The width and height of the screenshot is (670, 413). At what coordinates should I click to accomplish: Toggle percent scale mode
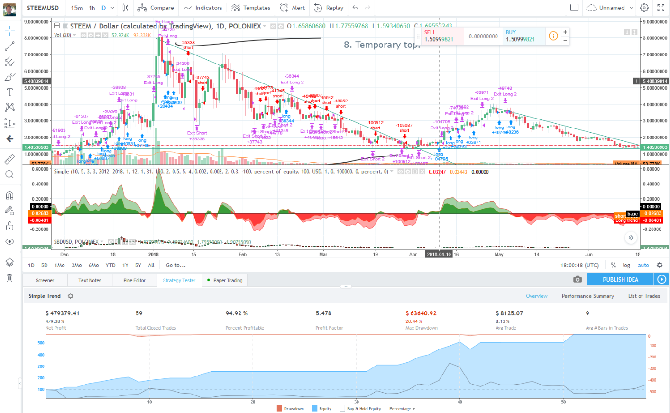(613, 266)
